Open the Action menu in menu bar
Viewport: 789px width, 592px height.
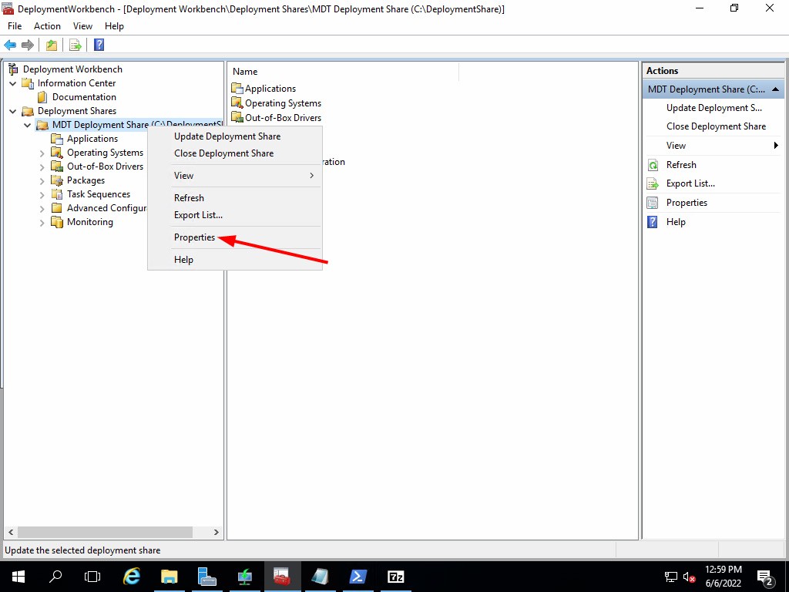(x=47, y=26)
